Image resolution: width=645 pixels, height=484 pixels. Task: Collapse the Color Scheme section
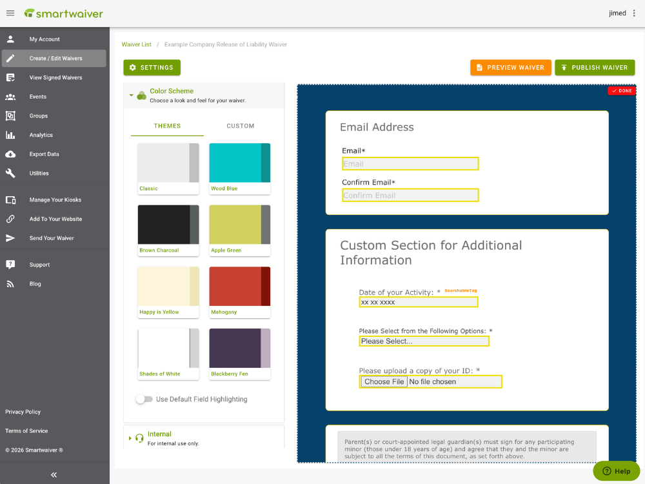pos(132,95)
